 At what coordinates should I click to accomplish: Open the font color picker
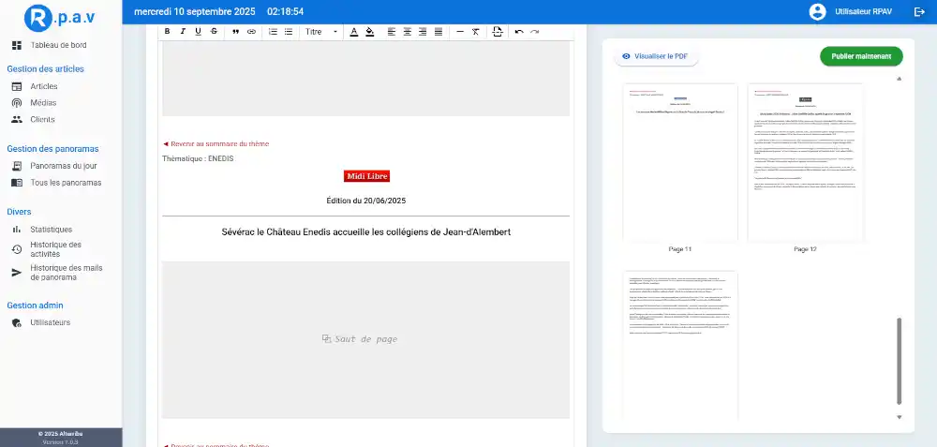pos(354,32)
